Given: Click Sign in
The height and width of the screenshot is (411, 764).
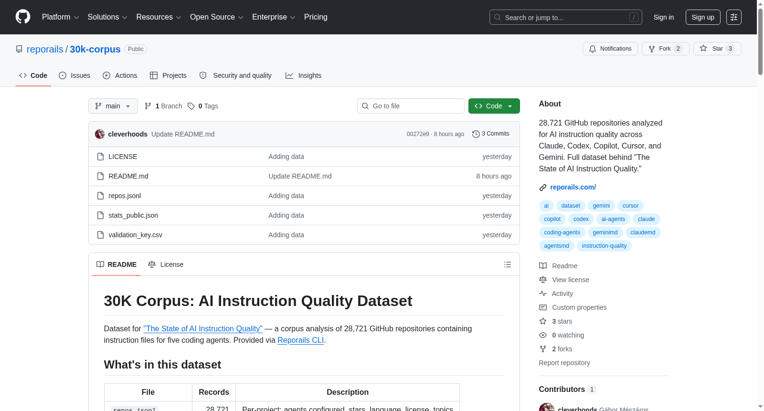Looking at the screenshot, I should tap(664, 17).
